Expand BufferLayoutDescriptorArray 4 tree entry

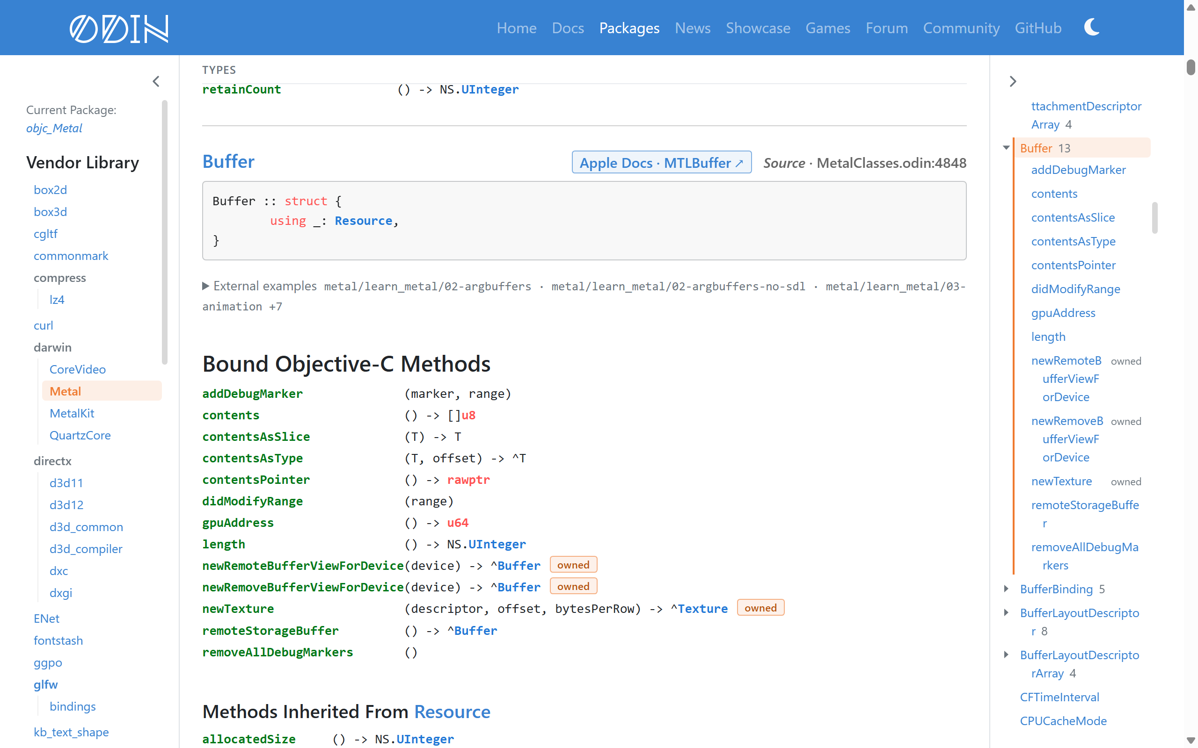1006,654
